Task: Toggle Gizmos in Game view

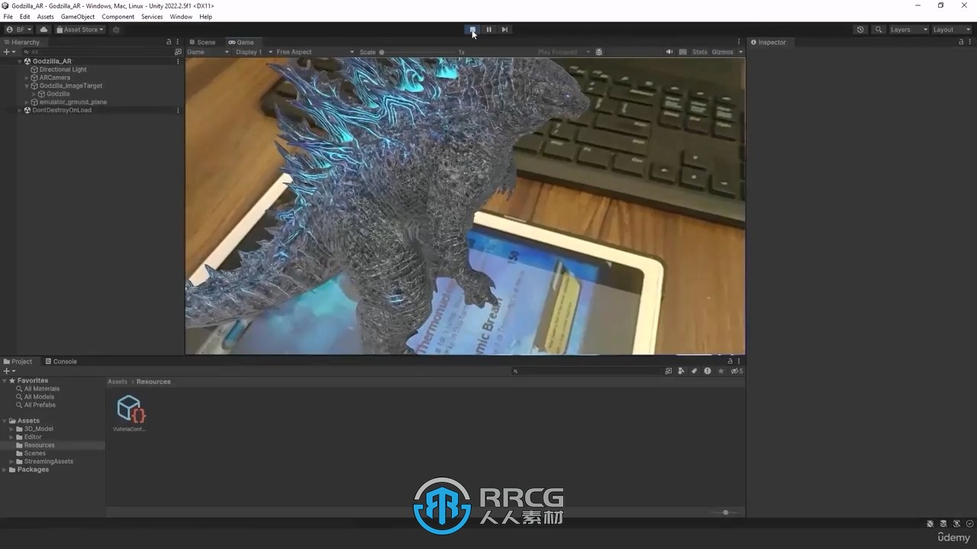Action: click(722, 52)
